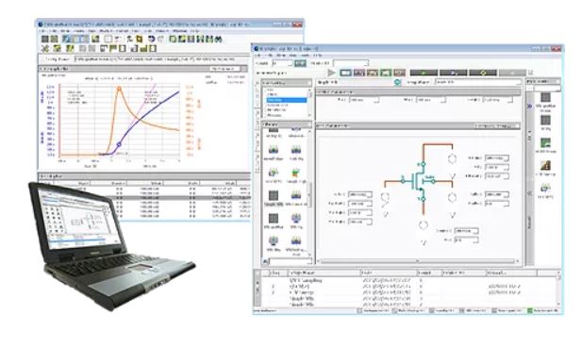581x347 pixels.
Task: Click the drain terminal node above the transistor
Action: pyautogui.click(x=423, y=164)
